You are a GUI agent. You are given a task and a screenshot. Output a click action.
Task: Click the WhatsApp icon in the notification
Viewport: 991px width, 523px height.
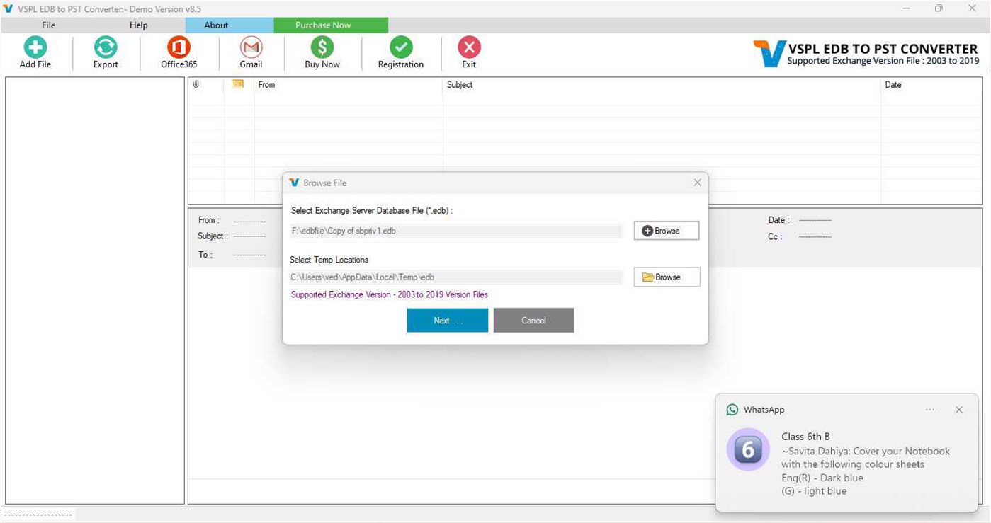click(x=731, y=409)
